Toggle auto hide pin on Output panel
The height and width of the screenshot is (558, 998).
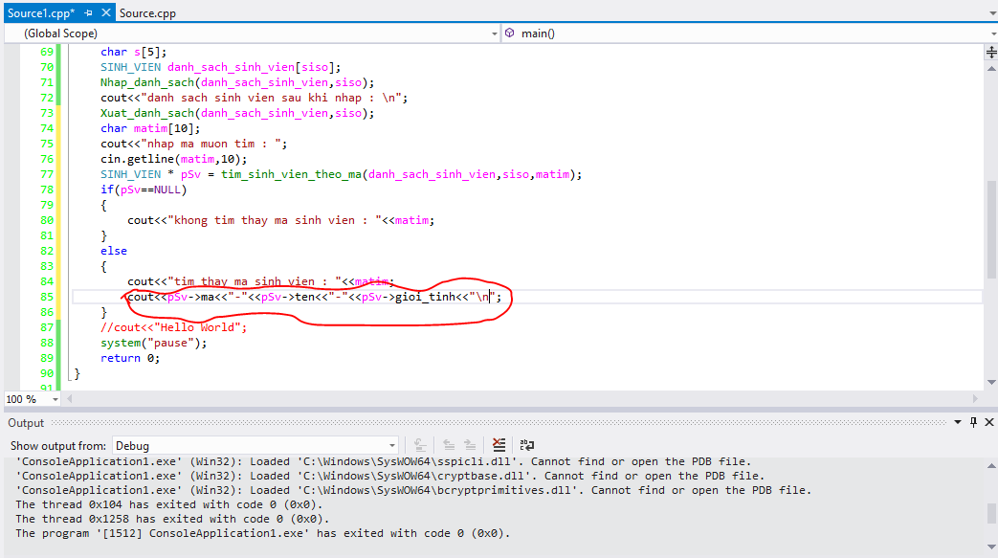(974, 423)
